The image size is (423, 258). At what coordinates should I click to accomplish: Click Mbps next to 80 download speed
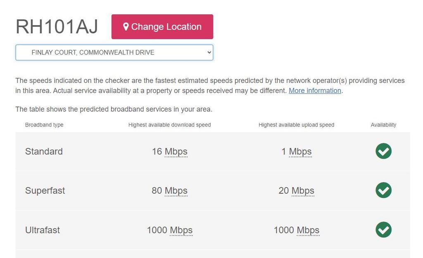pyautogui.click(x=176, y=191)
